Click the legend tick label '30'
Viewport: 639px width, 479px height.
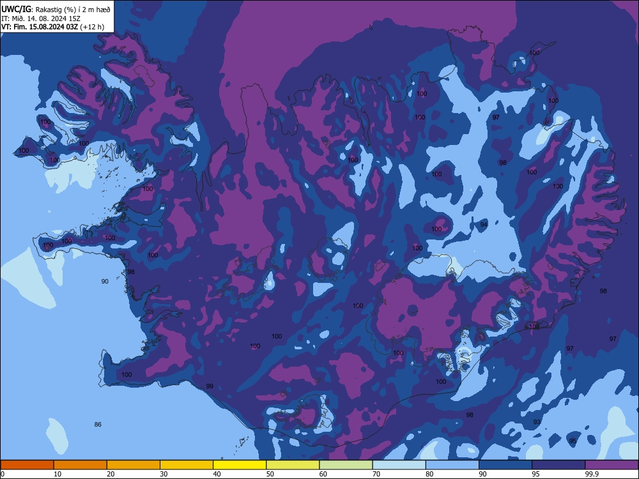click(164, 474)
